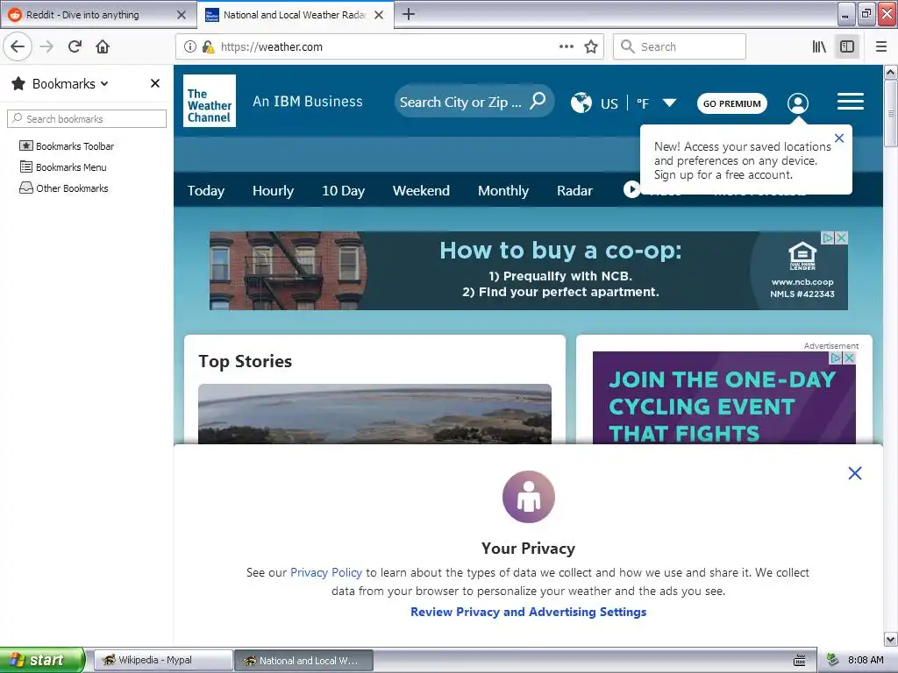Click the National and Local W... taskbar button

point(303,661)
